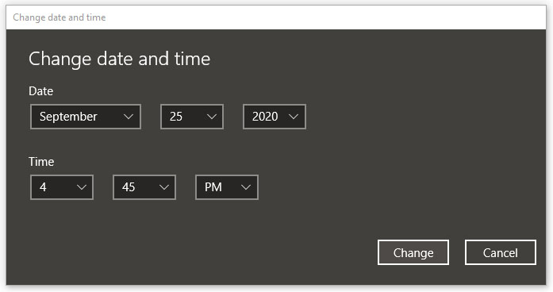Open the year dropdown showing 2020
This screenshot has width=553, height=292.
[275, 117]
